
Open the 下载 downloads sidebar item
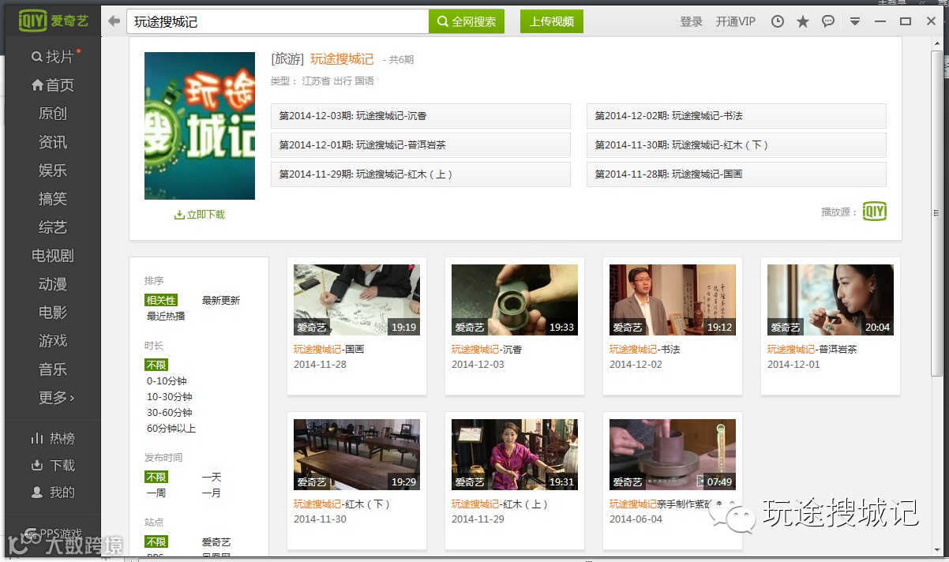tap(53, 465)
